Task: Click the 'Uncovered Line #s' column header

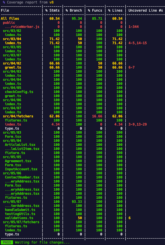Action: tap(146, 10)
